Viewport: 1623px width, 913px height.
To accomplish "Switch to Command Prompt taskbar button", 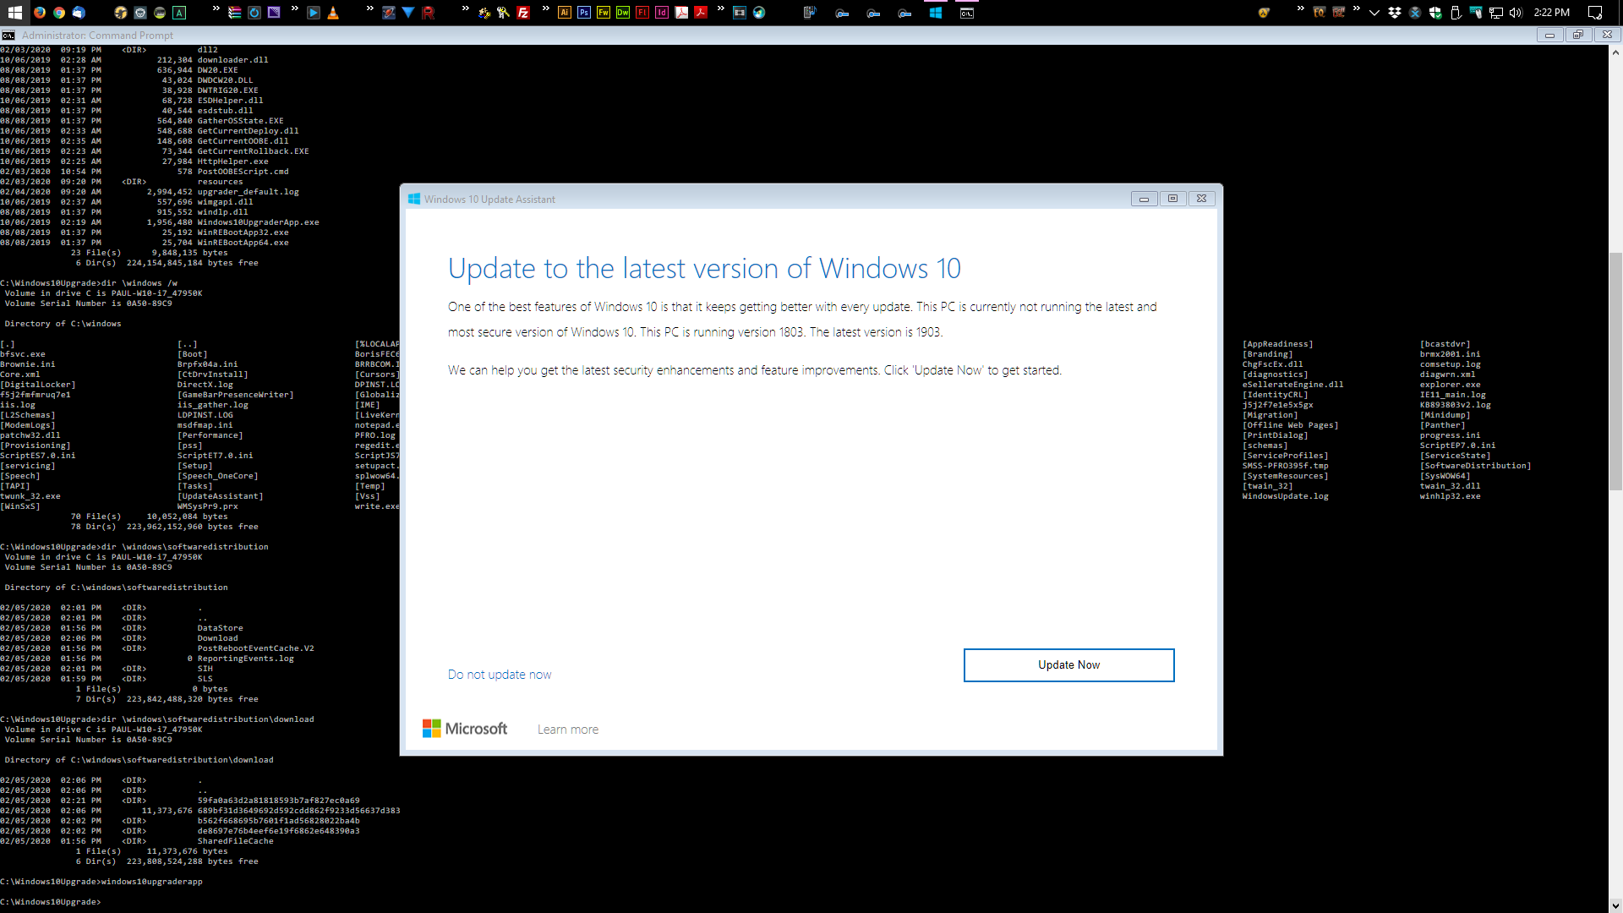I will [967, 13].
